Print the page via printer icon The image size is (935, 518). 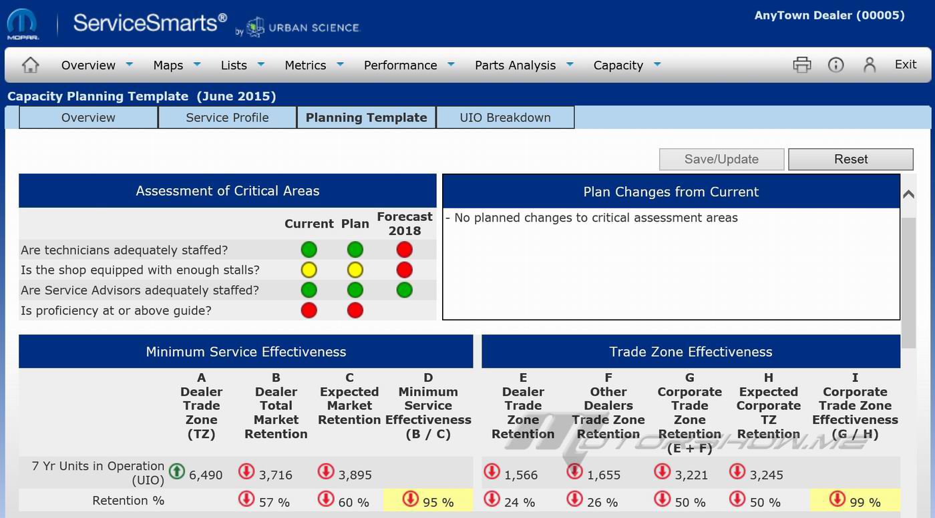point(802,65)
